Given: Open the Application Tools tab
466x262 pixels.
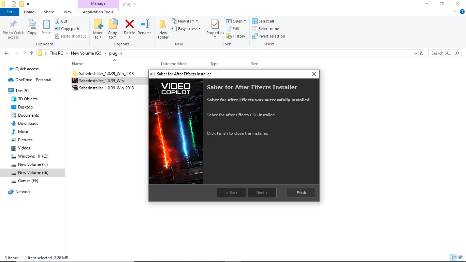Looking at the screenshot, I should (98, 12).
